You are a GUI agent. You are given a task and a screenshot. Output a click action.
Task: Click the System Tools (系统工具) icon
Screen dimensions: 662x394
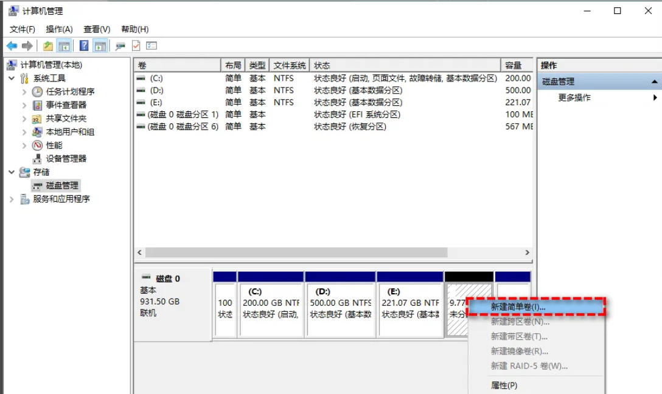[24, 78]
